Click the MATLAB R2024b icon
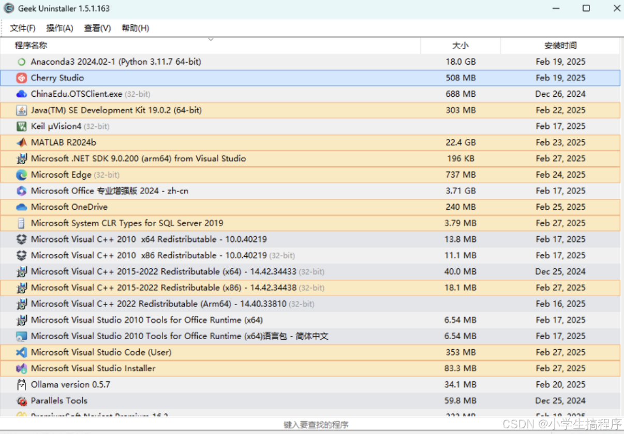This screenshot has height=434, width=624. (x=21, y=142)
